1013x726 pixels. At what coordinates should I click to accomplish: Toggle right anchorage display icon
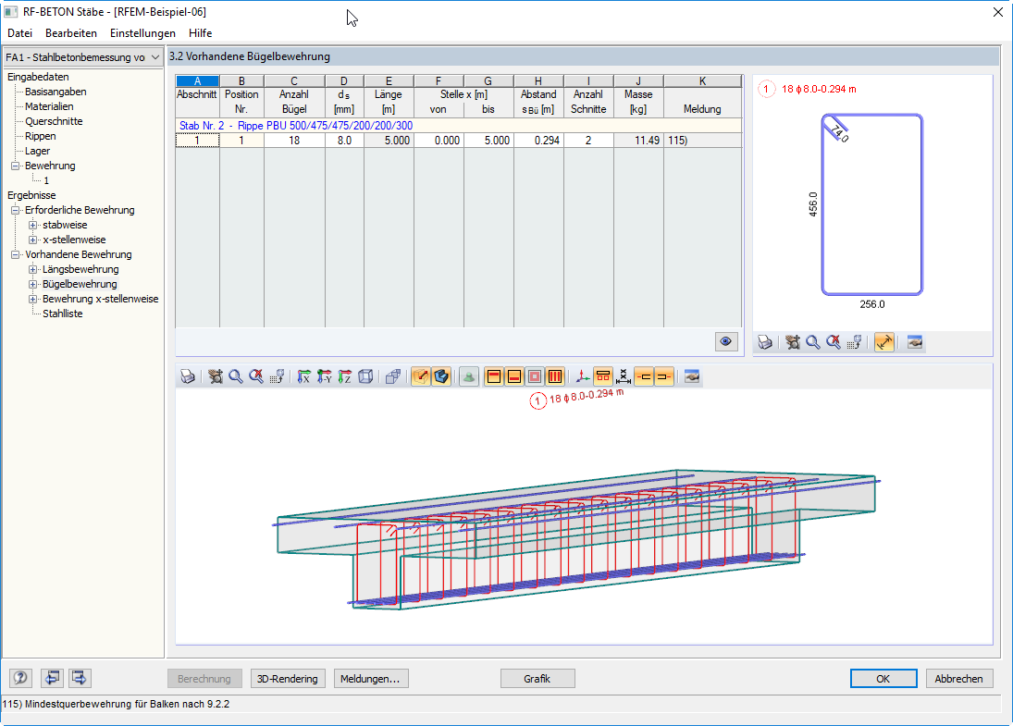point(664,376)
